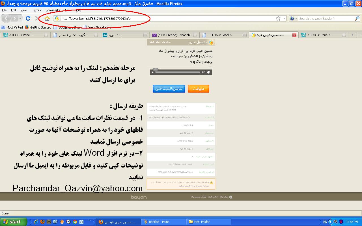Open the Edit menu
The width and height of the screenshot is (362, 226).
click(14, 10)
